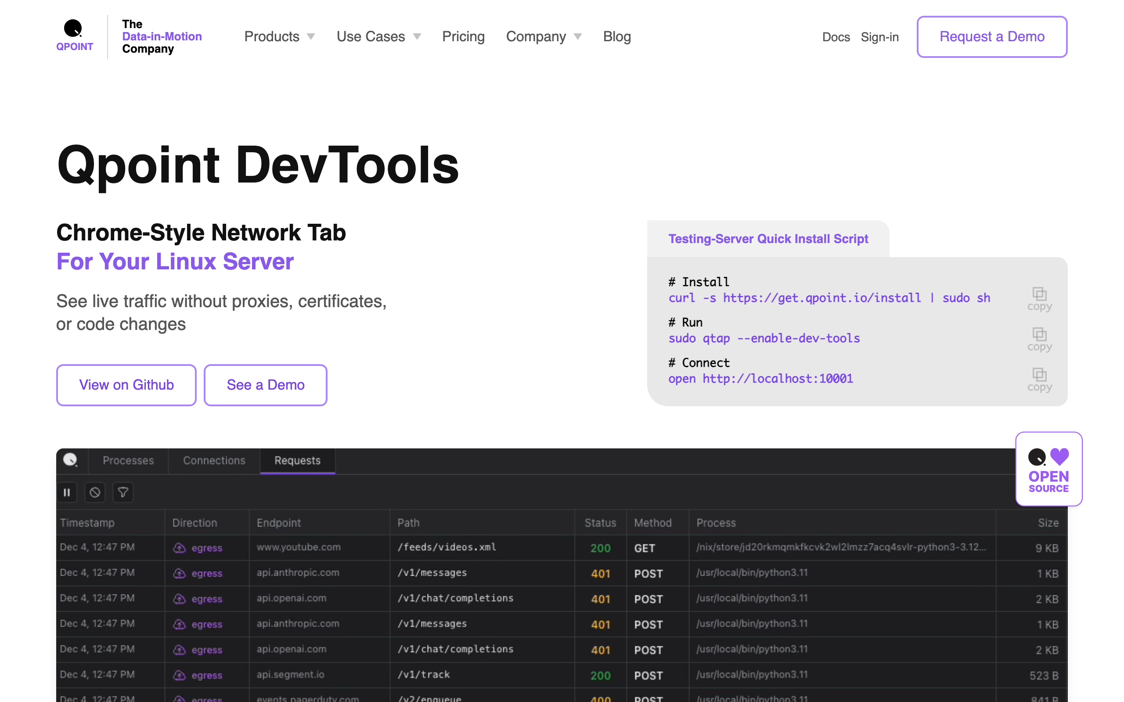1124x702 pixels.
Task: Copy the open localhost connect command
Action: click(x=1039, y=380)
